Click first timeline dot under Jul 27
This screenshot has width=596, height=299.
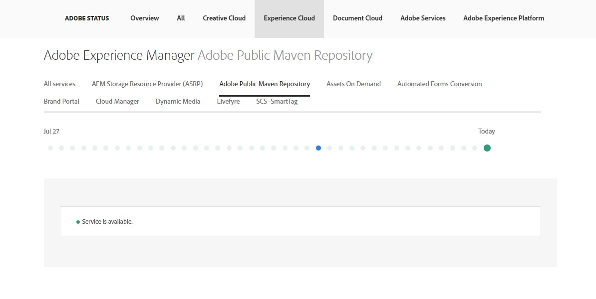click(50, 148)
